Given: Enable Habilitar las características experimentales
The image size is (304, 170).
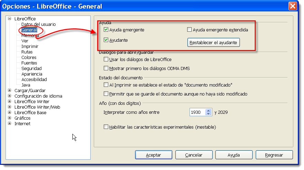Looking at the screenshot, I should point(106,127).
